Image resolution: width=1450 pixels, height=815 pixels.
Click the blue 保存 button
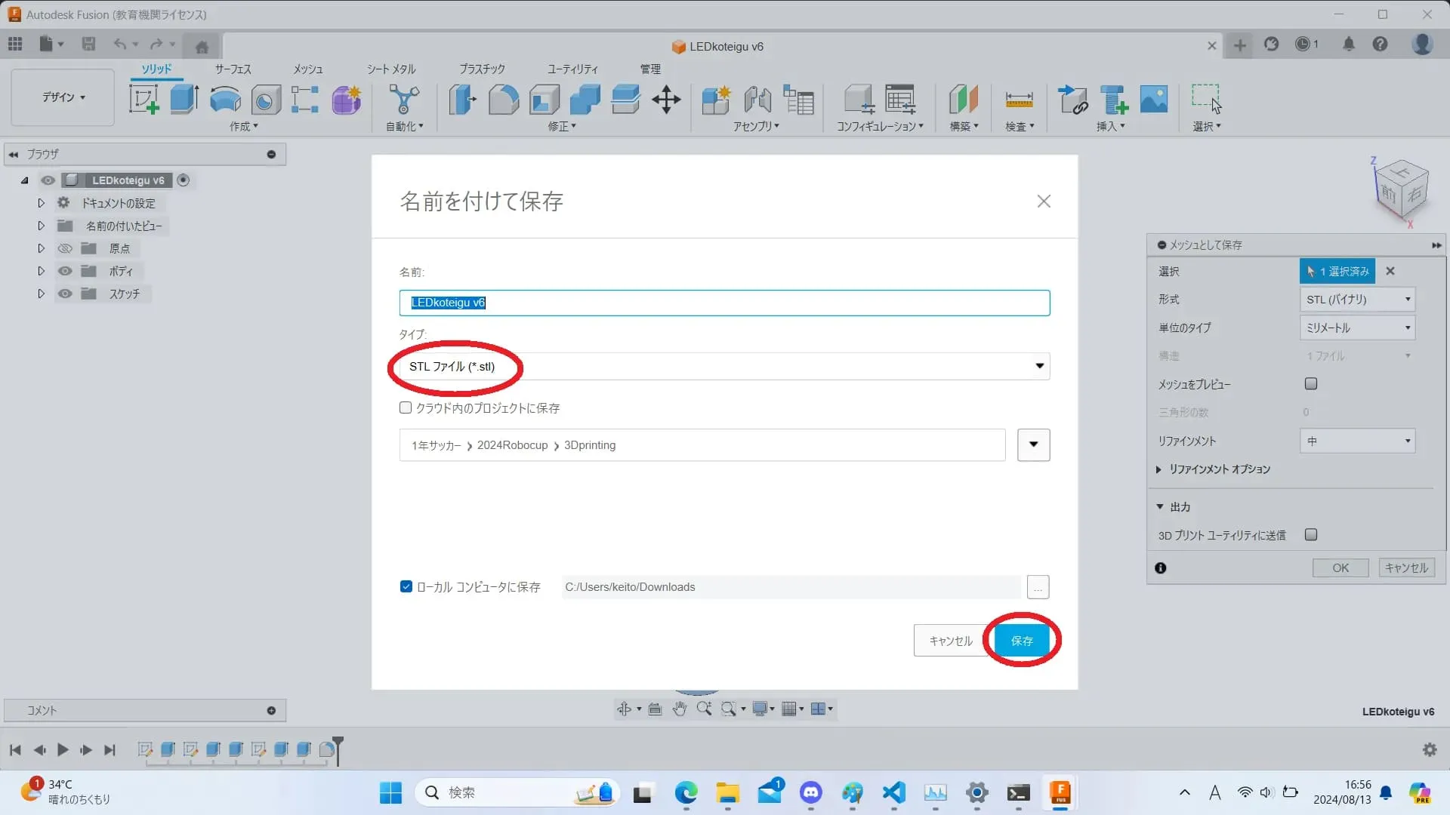point(1022,641)
